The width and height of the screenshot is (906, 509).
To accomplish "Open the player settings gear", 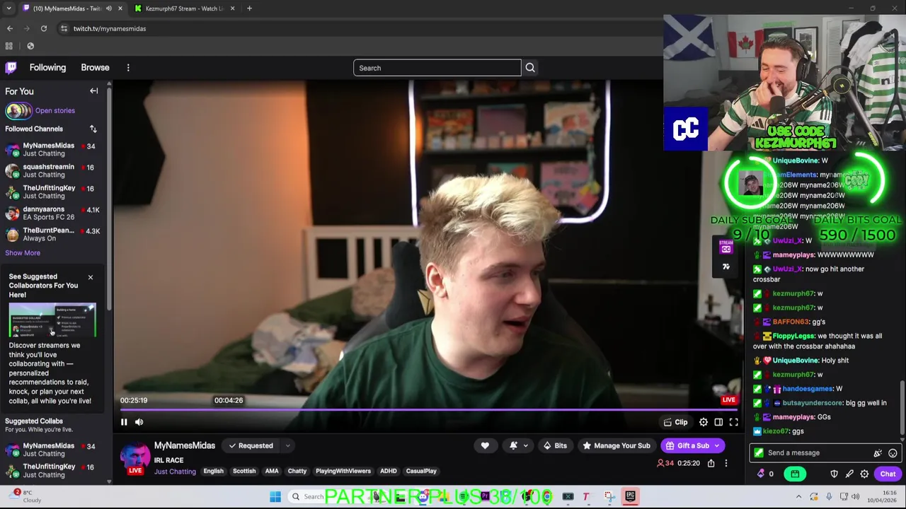I will (x=704, y=422).
